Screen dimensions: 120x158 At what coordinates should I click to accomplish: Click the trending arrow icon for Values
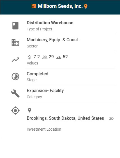tap(15, 60)
